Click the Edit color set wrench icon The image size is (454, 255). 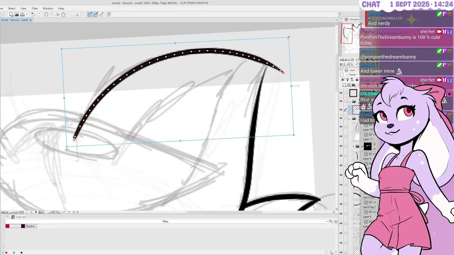(x=331, y=222)
